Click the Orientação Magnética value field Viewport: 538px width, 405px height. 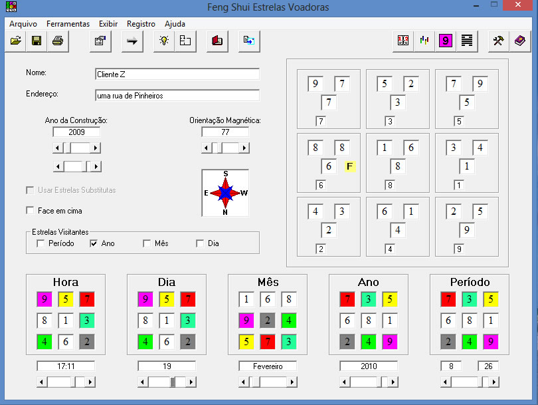225,132
